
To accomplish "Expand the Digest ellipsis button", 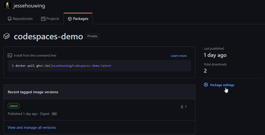I will click(54, 114).
